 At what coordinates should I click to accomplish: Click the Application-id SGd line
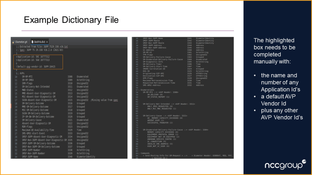pyautogui.click(x=34, y=60)
